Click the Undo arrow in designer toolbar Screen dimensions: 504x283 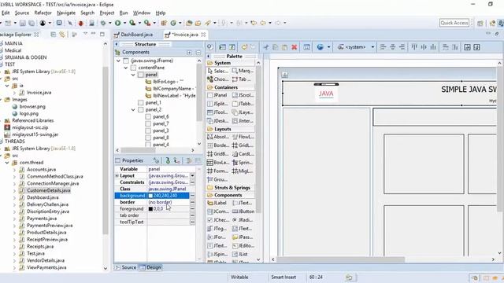pyautogui.click(x=244, y=47)
